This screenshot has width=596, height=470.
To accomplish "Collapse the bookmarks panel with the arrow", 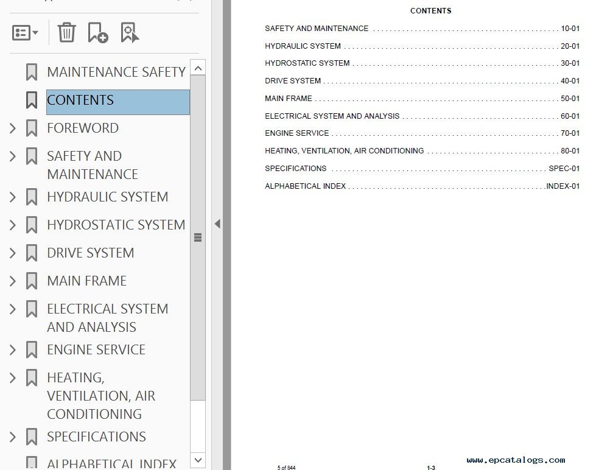I will tap(217, 224).
